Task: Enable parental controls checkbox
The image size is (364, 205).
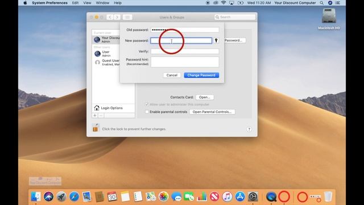Action: click(x=147, y=112)
